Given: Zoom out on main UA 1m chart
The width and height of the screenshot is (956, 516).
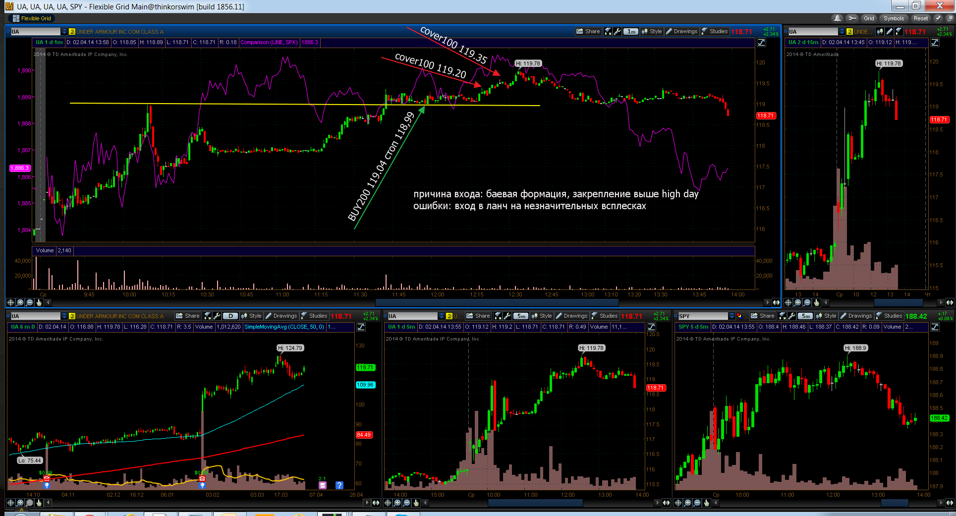Looking at the screenshot, I should [29, 302].
